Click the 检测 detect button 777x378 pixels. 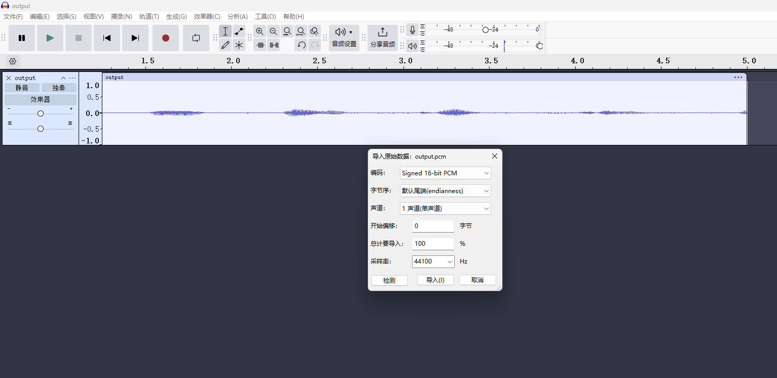click(x=389, y=280)
